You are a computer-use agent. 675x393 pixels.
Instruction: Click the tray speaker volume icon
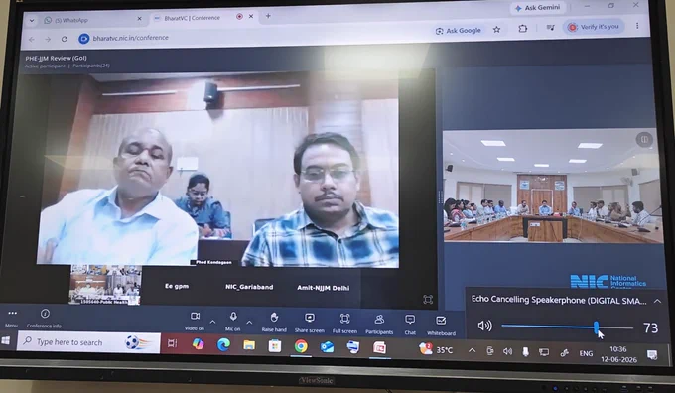[508, 351]
